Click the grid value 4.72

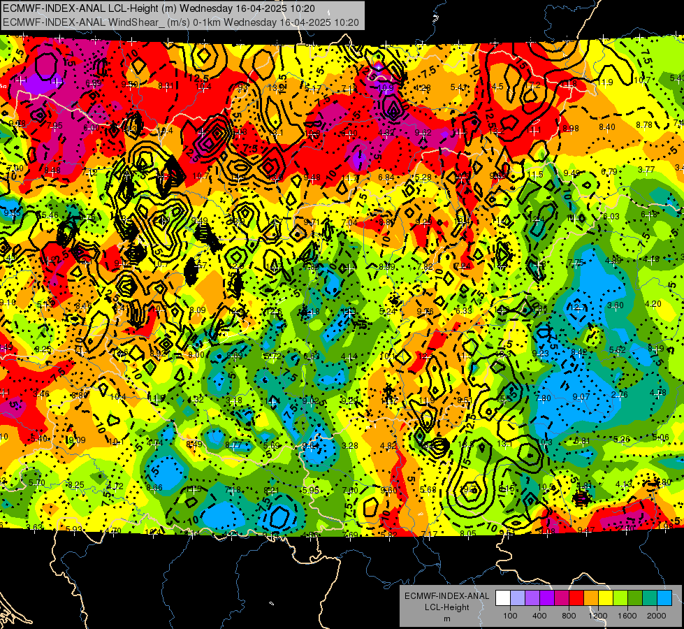tap(115, 486)
